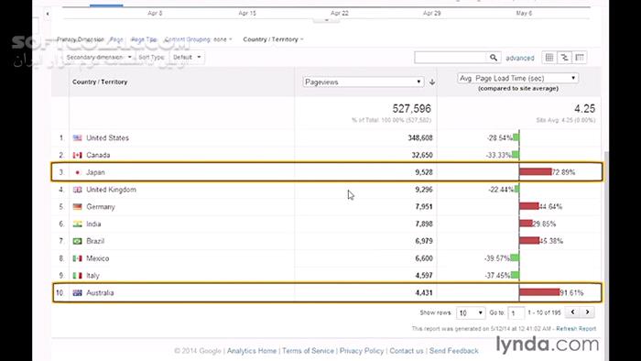The height and width of the screenshot is (361, 641).
Task: Select the Page Title primary dimension
Action: [144, 39]
